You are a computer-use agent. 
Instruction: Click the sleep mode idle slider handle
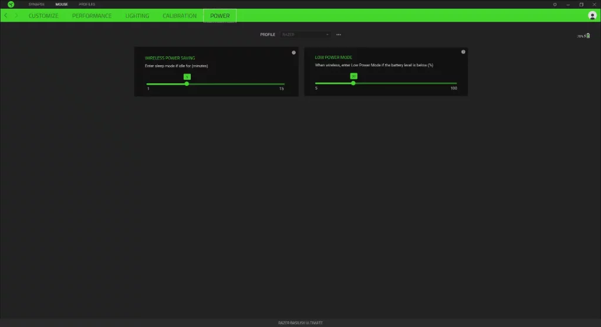pyautogui.click(x=187, y=84)
